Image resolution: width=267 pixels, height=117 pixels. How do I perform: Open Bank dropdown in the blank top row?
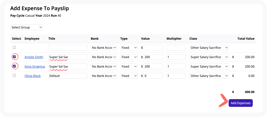coord(104,48)
